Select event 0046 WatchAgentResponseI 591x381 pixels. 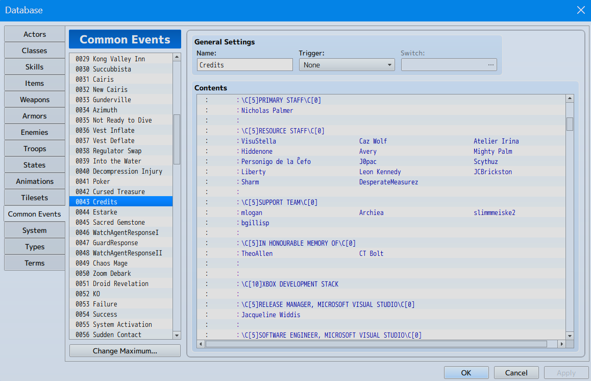tap(121, 232)
